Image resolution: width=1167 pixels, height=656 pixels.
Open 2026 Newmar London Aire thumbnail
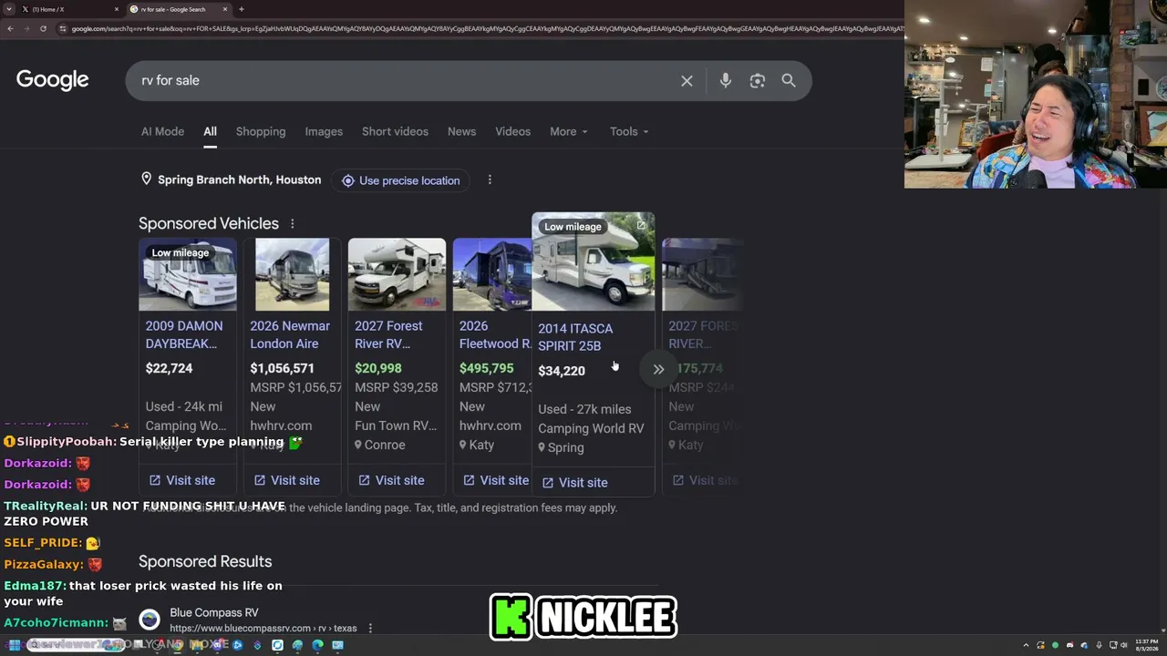[x=292, y=274]
